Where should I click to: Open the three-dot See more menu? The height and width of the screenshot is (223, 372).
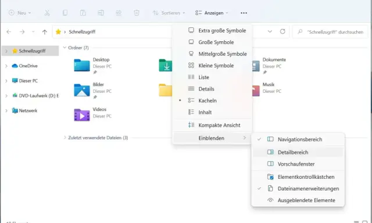[x=244, y=13]
